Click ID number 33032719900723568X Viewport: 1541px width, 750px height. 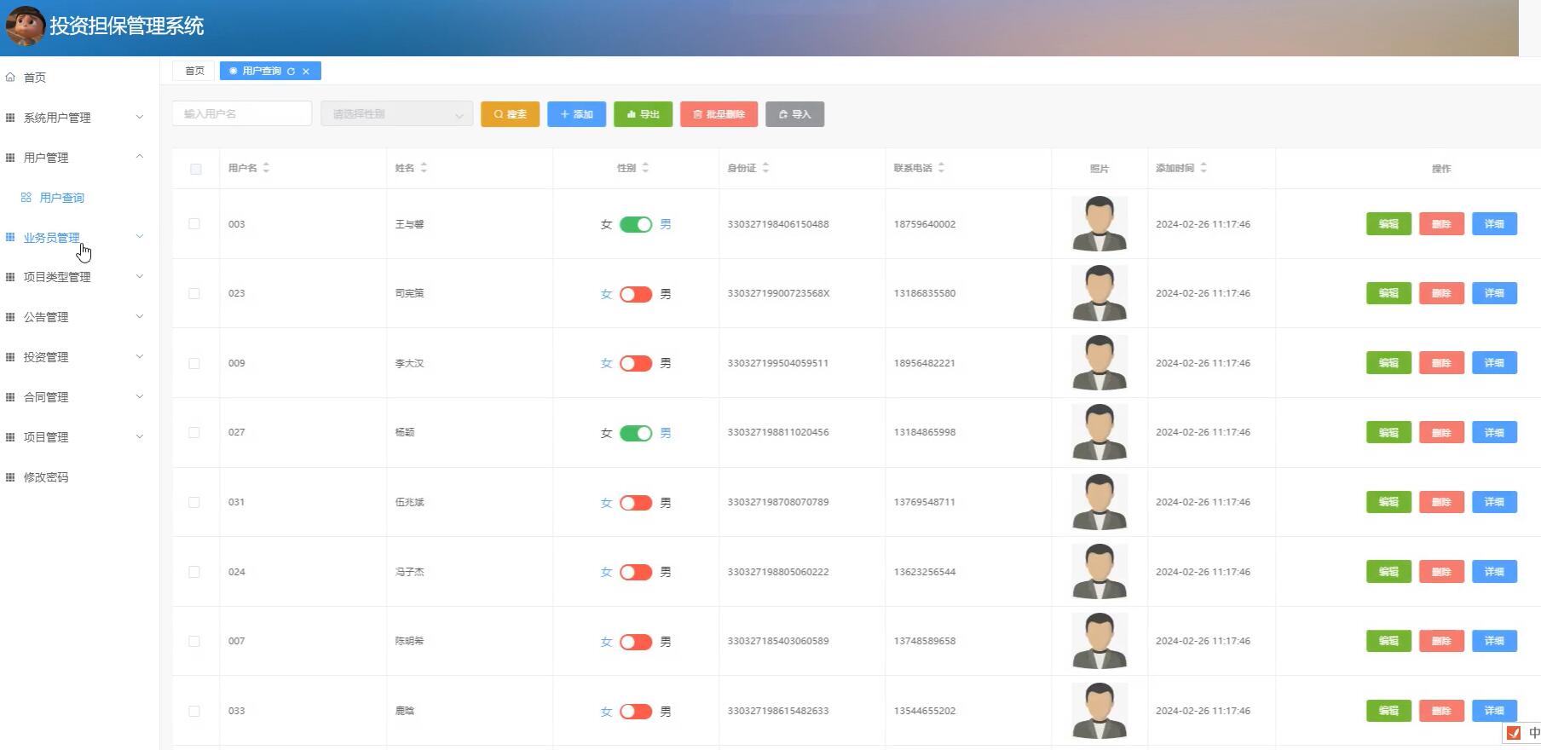778,293
